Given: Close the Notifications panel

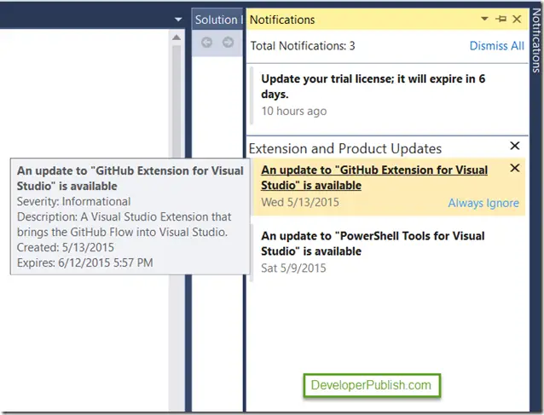Looking at the screenshot, I should point(517,19).
